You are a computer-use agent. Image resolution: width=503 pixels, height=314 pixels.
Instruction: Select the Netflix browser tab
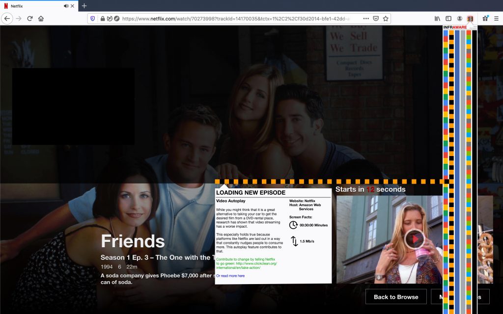(x=39, y=6)
